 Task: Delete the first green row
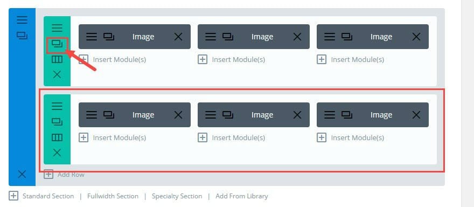pos(57,74)
